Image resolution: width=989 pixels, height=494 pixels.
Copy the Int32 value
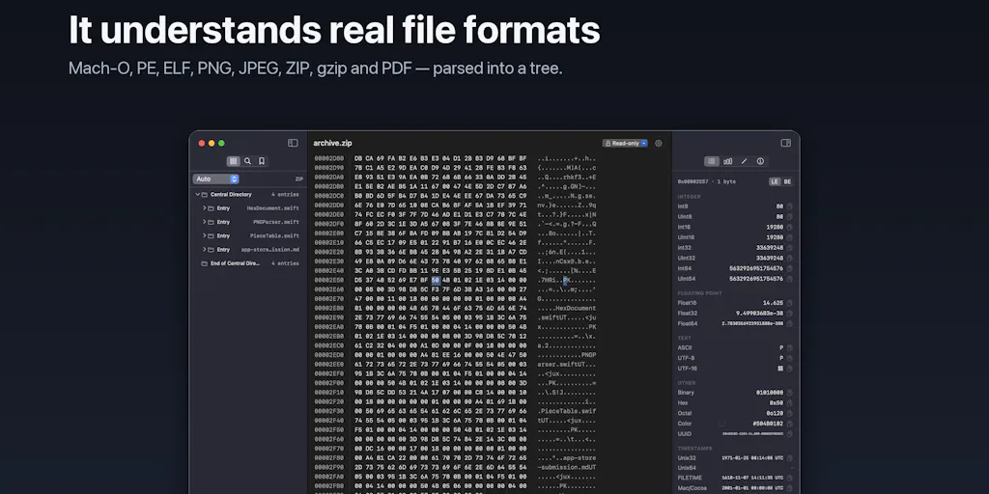[790, 248]
